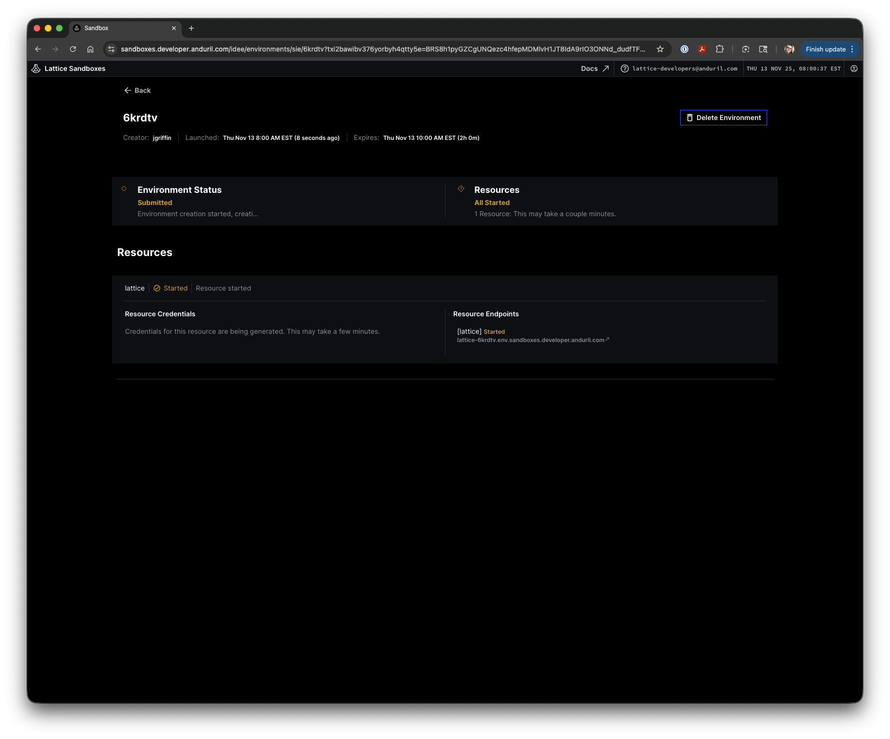Select the Sandbox browser tab
This screenshot has height=739, width=890.
(x=125, y=28)
